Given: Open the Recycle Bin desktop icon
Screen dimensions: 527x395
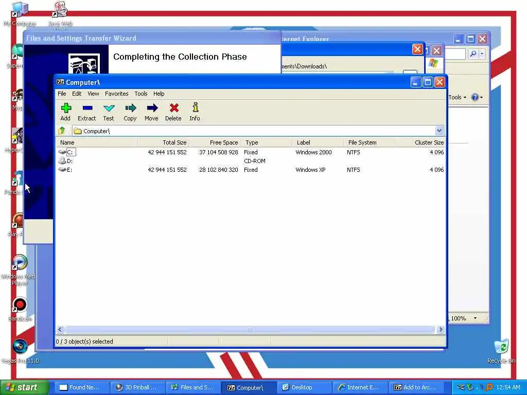Looking at the screenshot, I should tap(501, 346).
